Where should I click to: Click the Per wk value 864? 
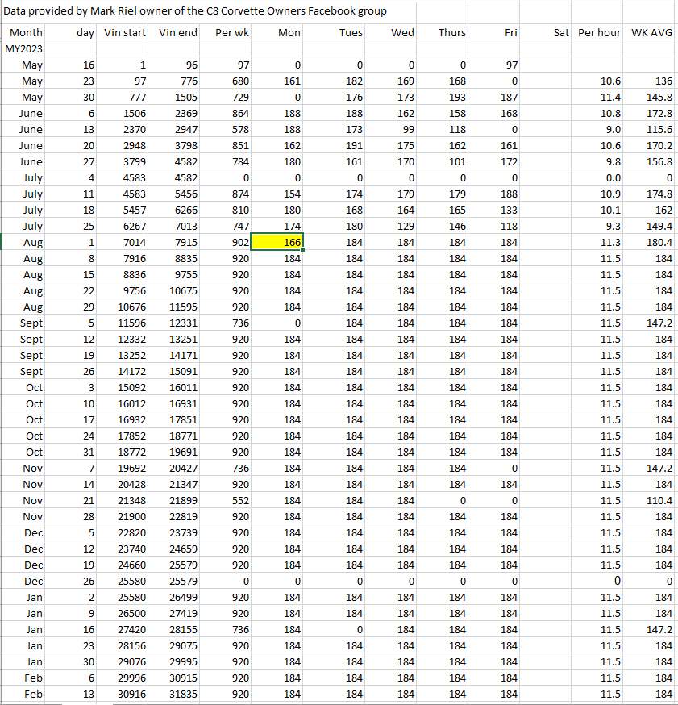tap(239, 113)
